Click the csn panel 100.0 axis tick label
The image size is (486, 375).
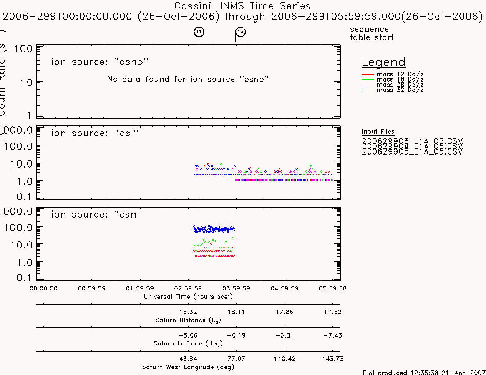pos(18,227)
